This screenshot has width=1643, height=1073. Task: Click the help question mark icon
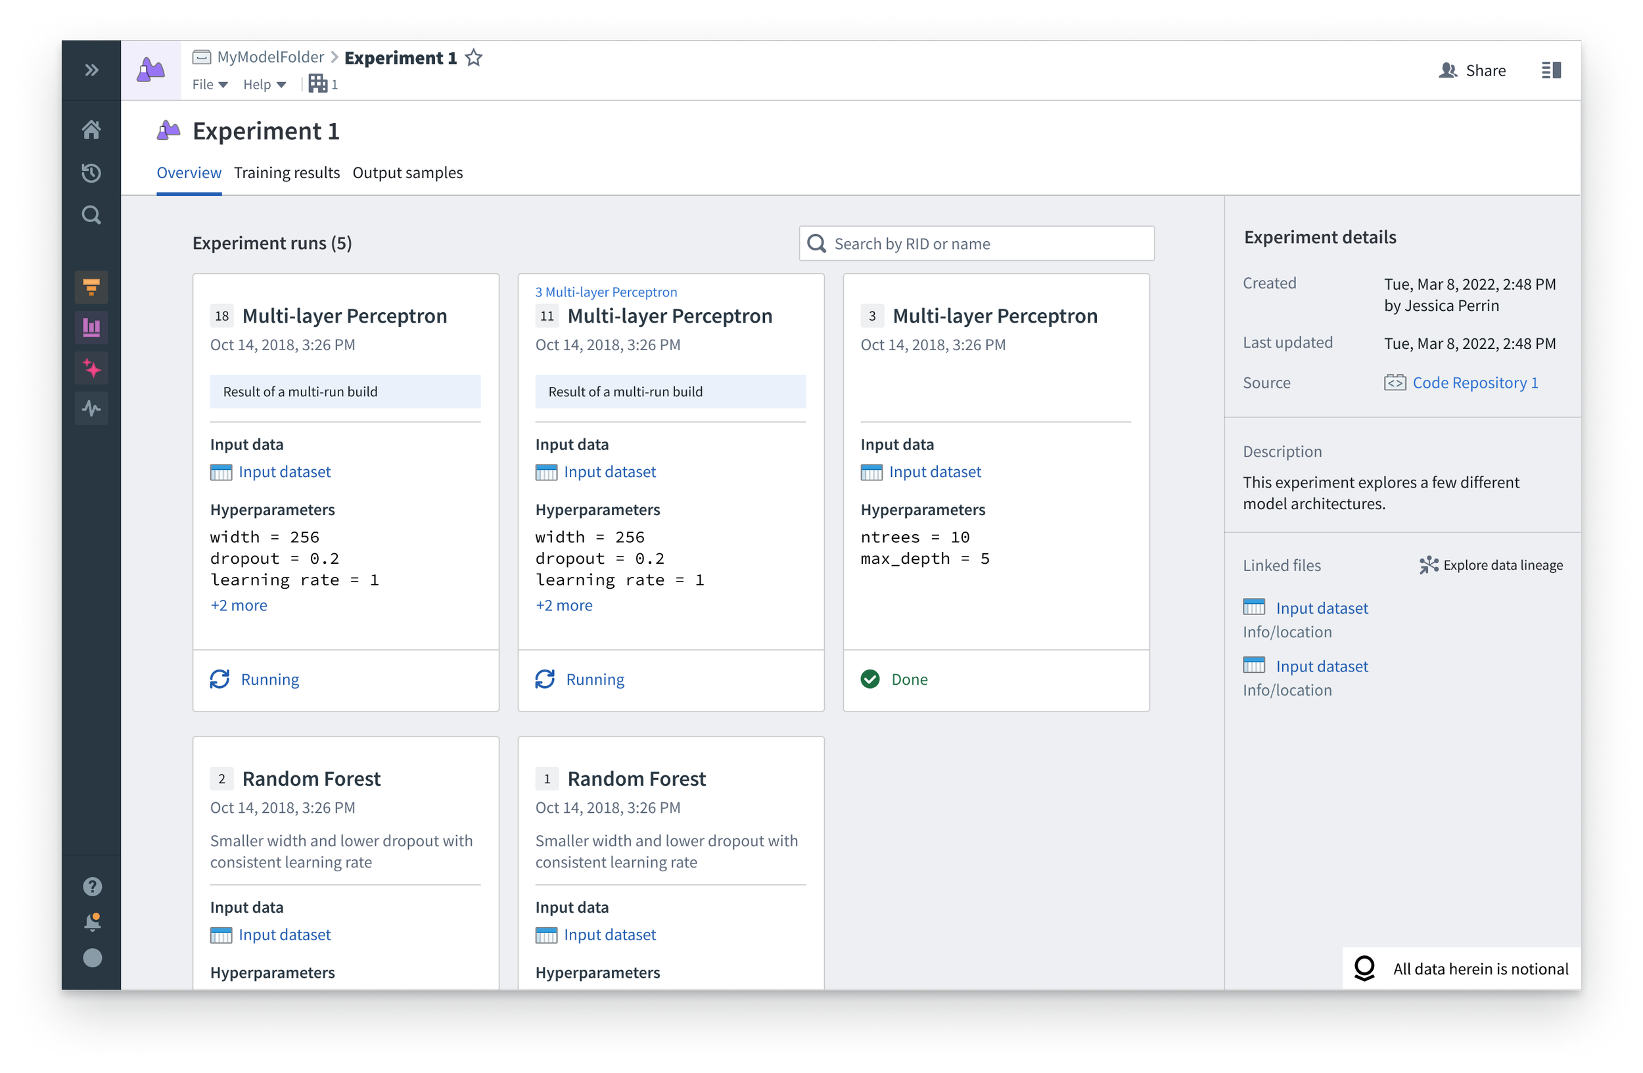pos(92,886)
